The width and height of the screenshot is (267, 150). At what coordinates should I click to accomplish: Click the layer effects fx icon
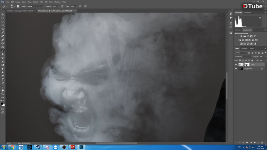point(243,142)
